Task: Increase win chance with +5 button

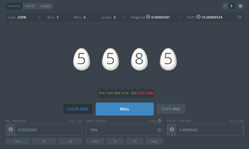Action: click(x=135, y=141)
